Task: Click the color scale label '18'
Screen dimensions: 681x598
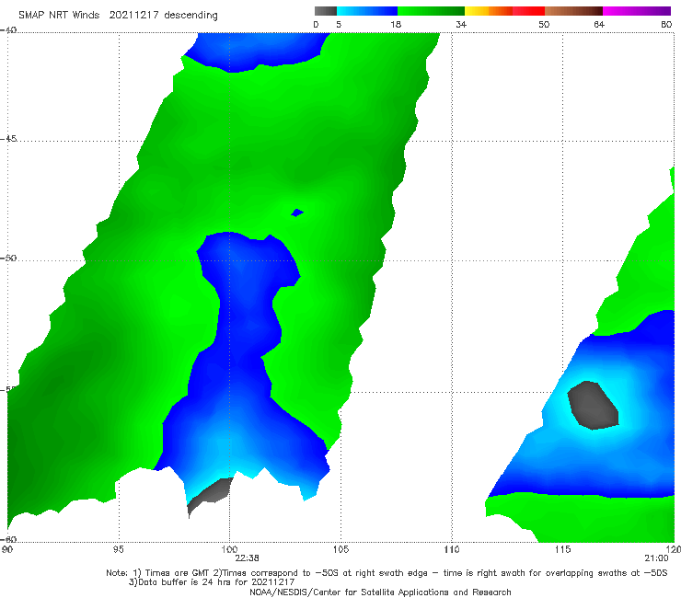Action: tap(396, 25)
